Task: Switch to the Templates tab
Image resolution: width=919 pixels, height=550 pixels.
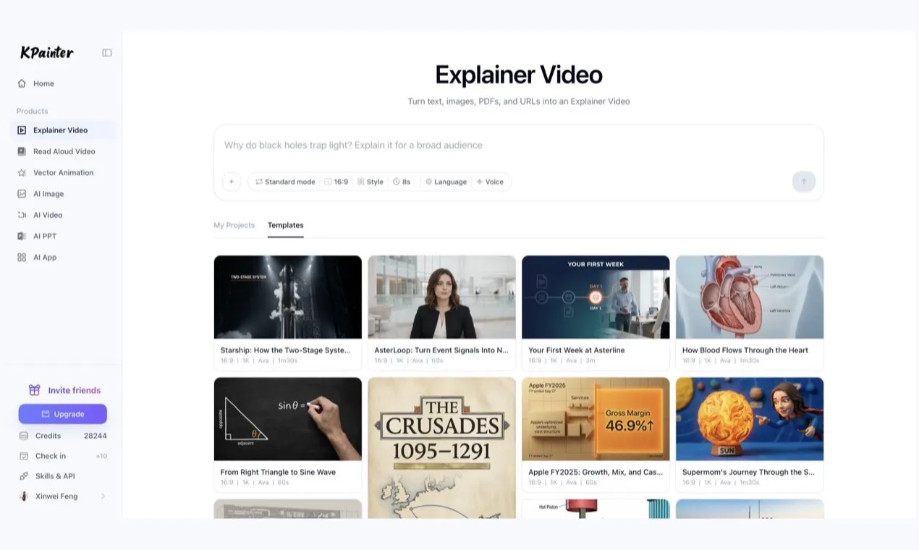Action: pyautogui.click(x=286, y=225)
